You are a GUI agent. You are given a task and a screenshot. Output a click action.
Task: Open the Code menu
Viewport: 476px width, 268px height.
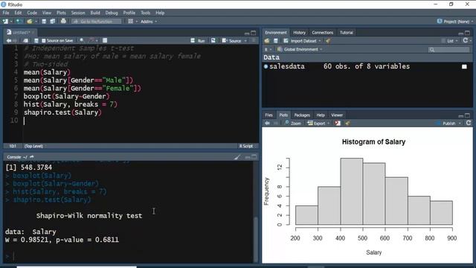32,13
